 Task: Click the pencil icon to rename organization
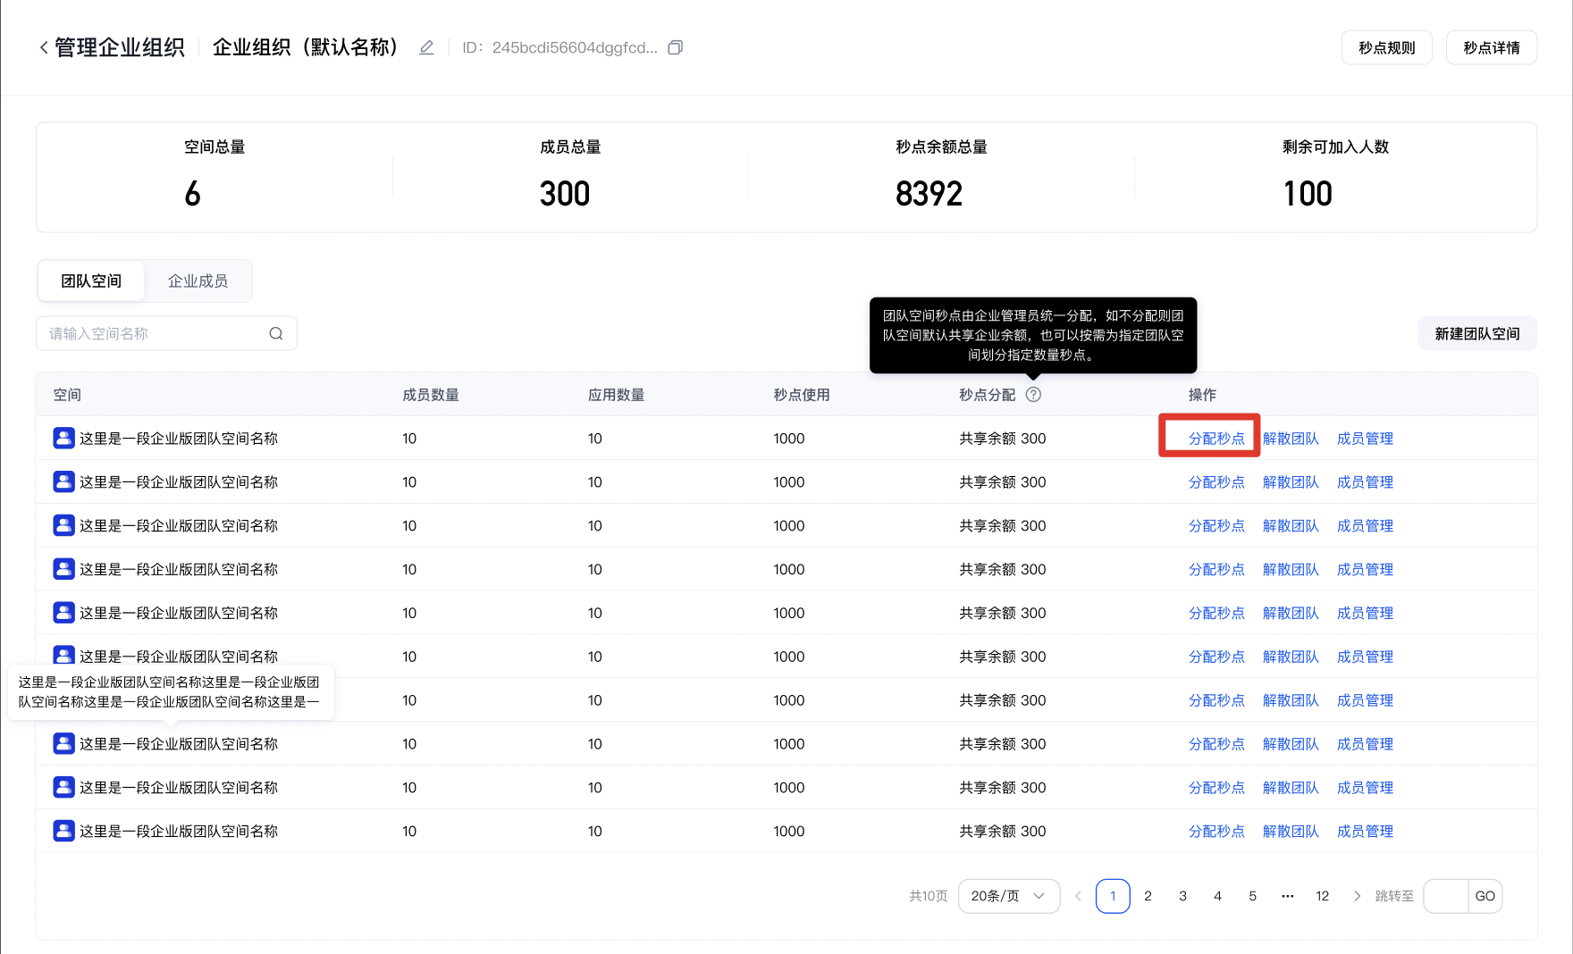tap(426, 47)
